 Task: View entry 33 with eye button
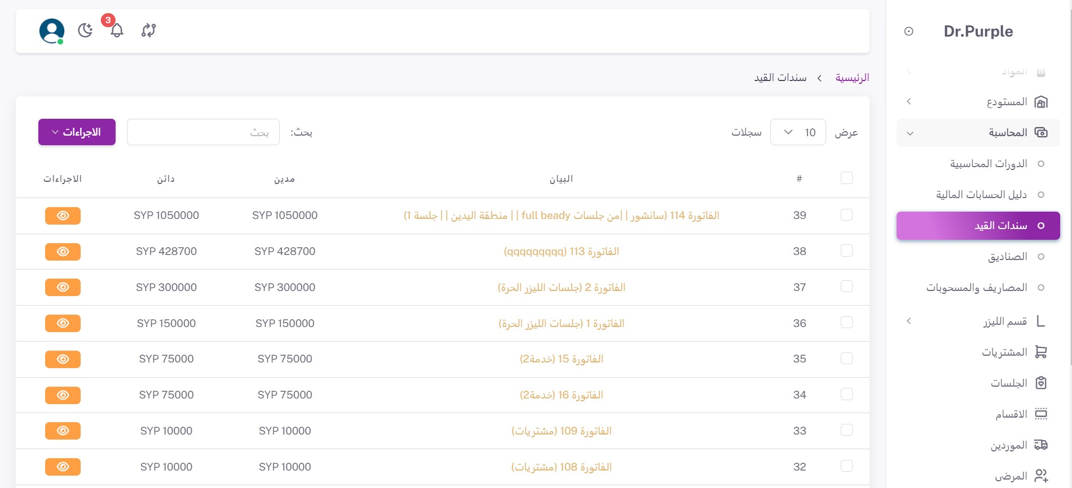click(63, 431)
